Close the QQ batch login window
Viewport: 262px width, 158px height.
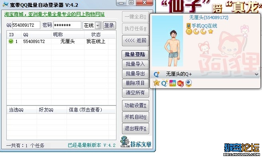tap(144, 2)
